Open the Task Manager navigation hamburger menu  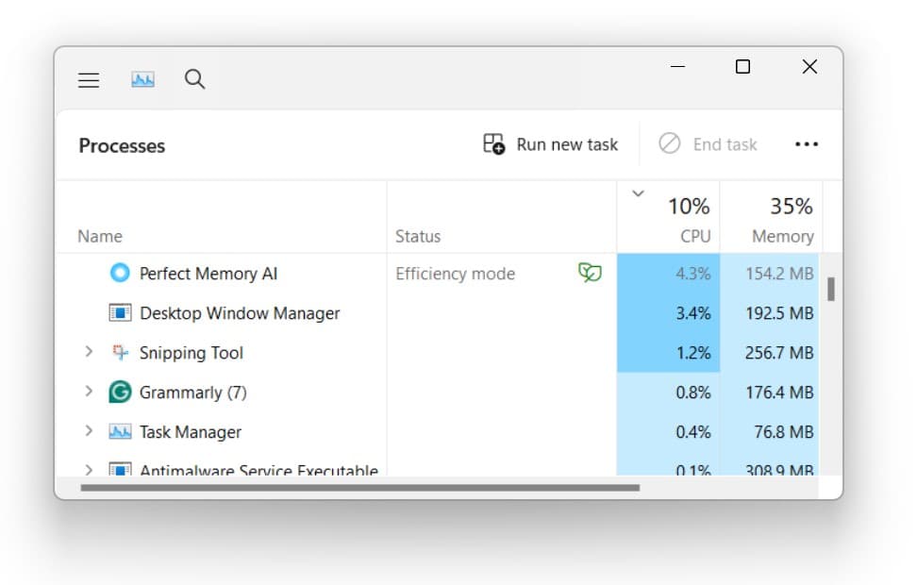click(89, 80)
